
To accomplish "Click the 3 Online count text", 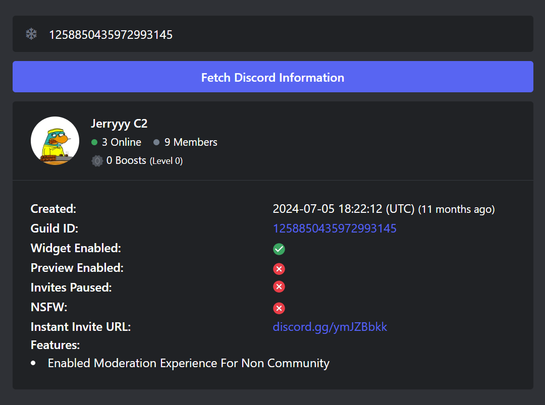I will (122, 142).
